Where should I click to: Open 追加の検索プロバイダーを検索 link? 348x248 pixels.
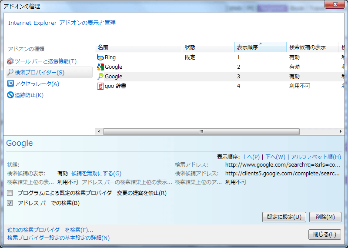click(x=50, y=230)
